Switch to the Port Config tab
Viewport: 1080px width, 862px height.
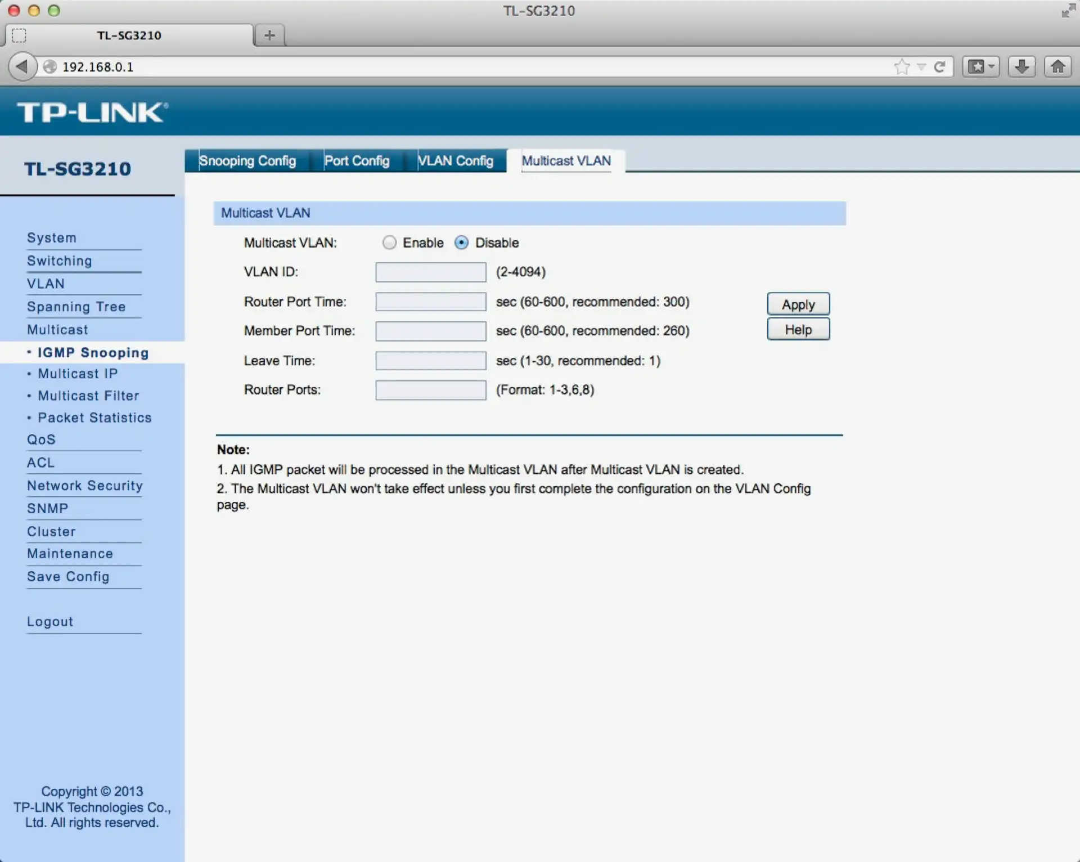[357, 161]
